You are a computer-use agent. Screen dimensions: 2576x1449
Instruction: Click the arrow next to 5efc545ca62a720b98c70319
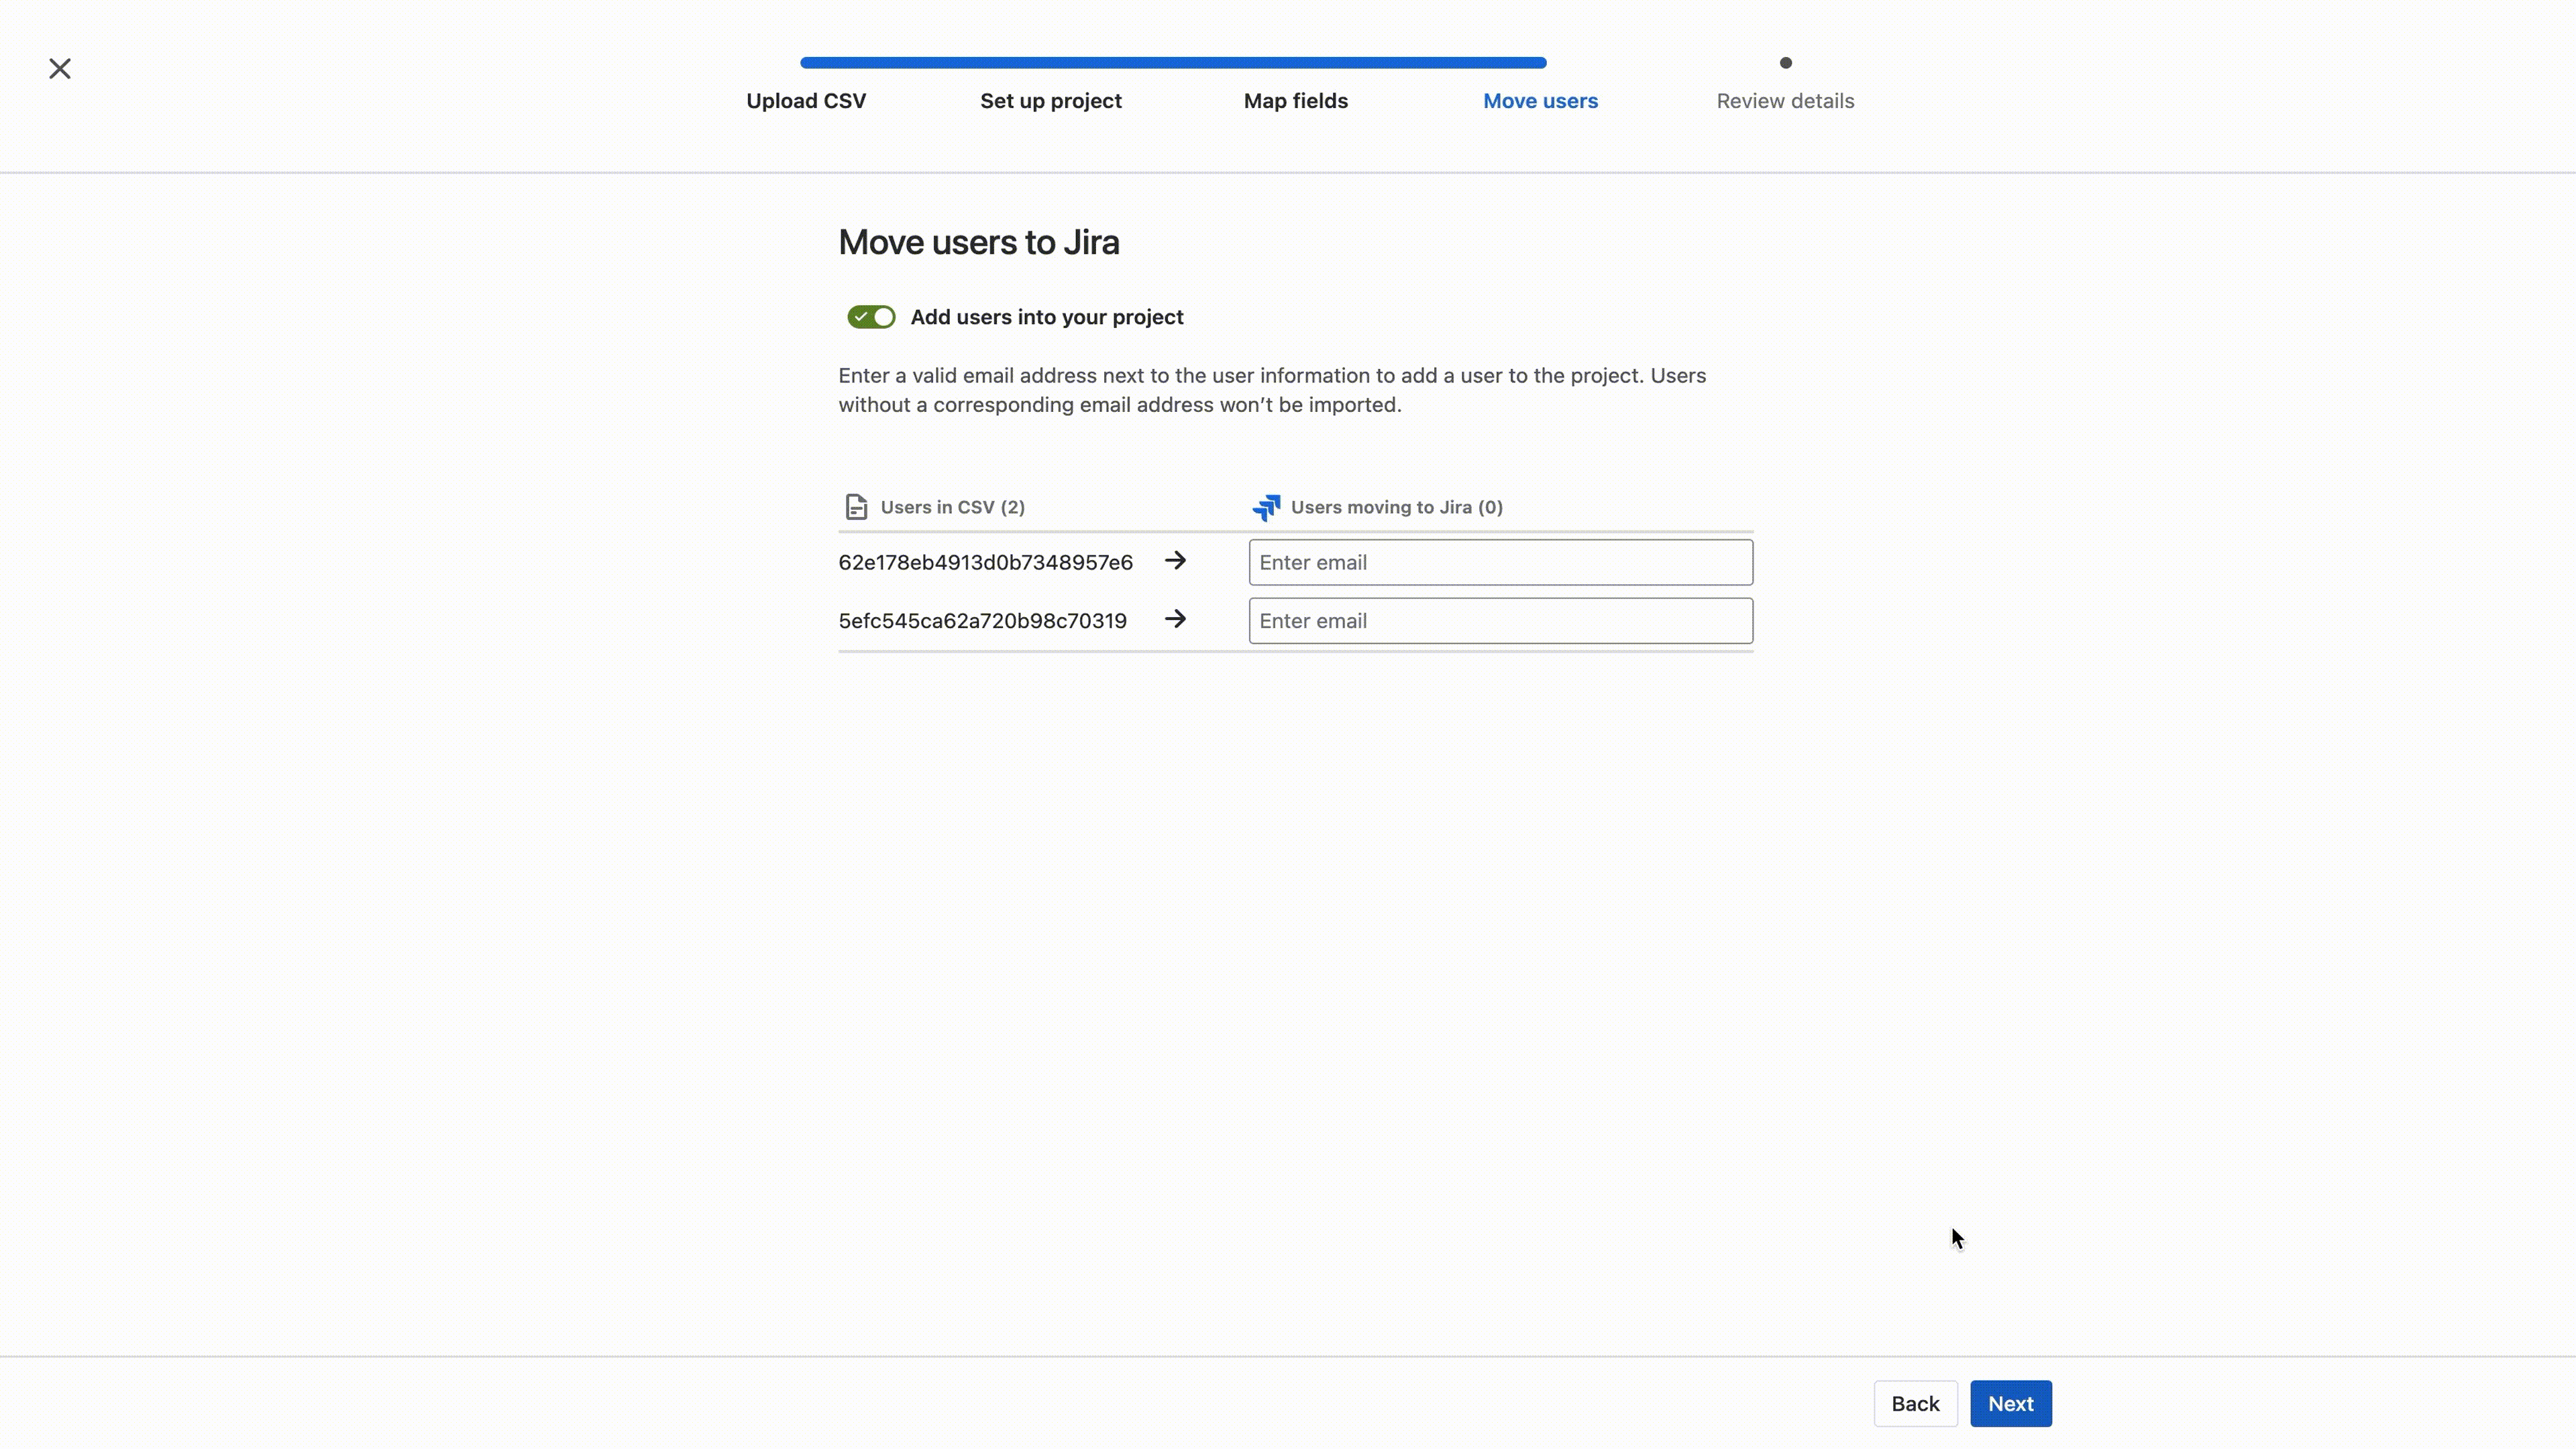(1175, 619)
